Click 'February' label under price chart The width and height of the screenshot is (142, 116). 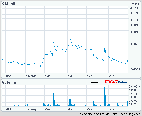(31, 76)
